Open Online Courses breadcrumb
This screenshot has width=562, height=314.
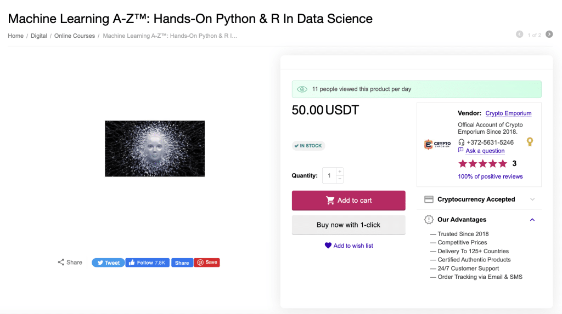coord(75,36)
